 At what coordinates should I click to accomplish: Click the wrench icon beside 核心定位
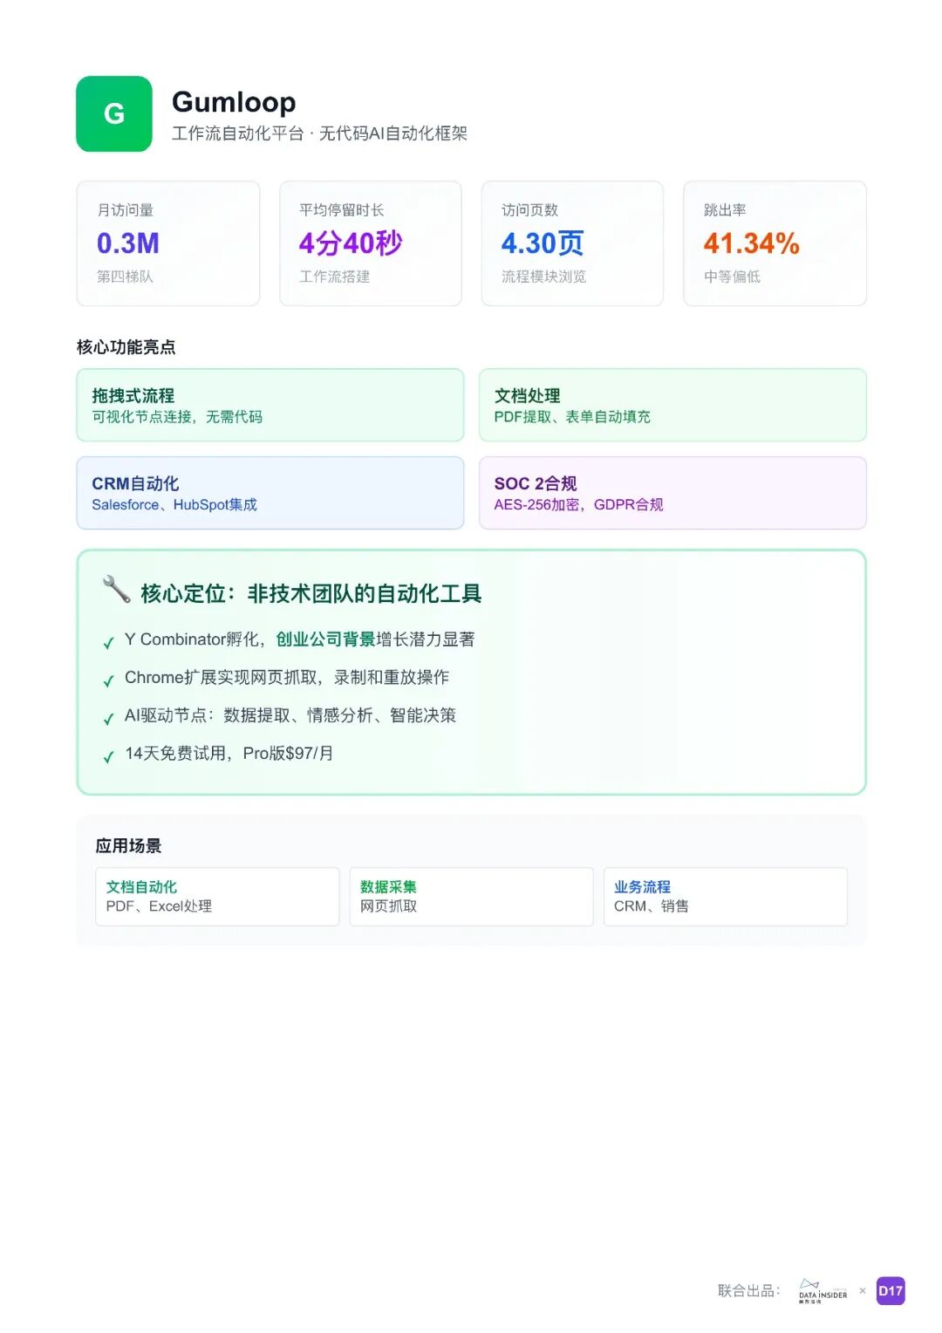point(116,591)
